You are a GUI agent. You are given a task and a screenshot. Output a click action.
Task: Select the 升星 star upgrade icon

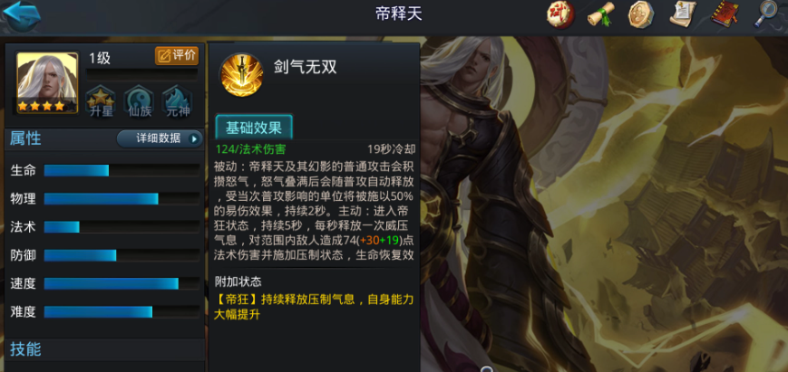(101, 101)
